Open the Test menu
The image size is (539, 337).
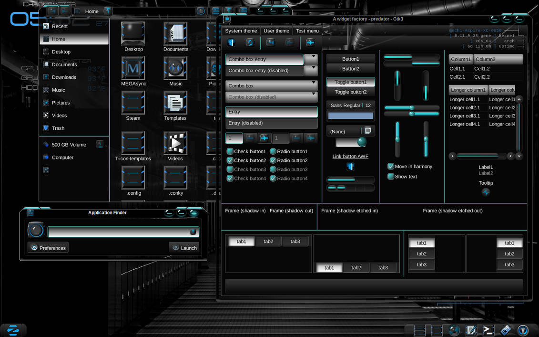[307, 31]
